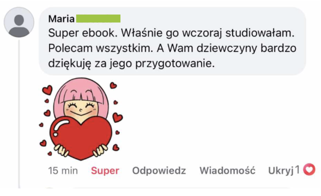Reply using the Odpowiedz link
The height and width of the screenshot is (196, 321).
tap(159, 171)
